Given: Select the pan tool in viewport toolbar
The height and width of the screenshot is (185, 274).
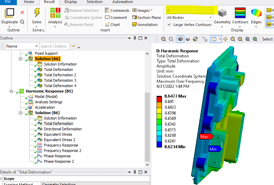Looking at the screenshot, I should [225, 39].
